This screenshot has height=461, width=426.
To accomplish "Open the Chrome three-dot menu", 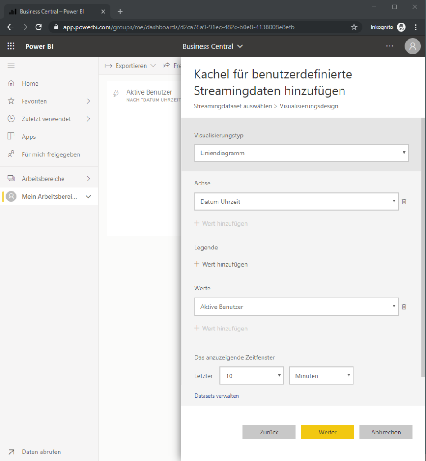I will [x=415, y=27].
